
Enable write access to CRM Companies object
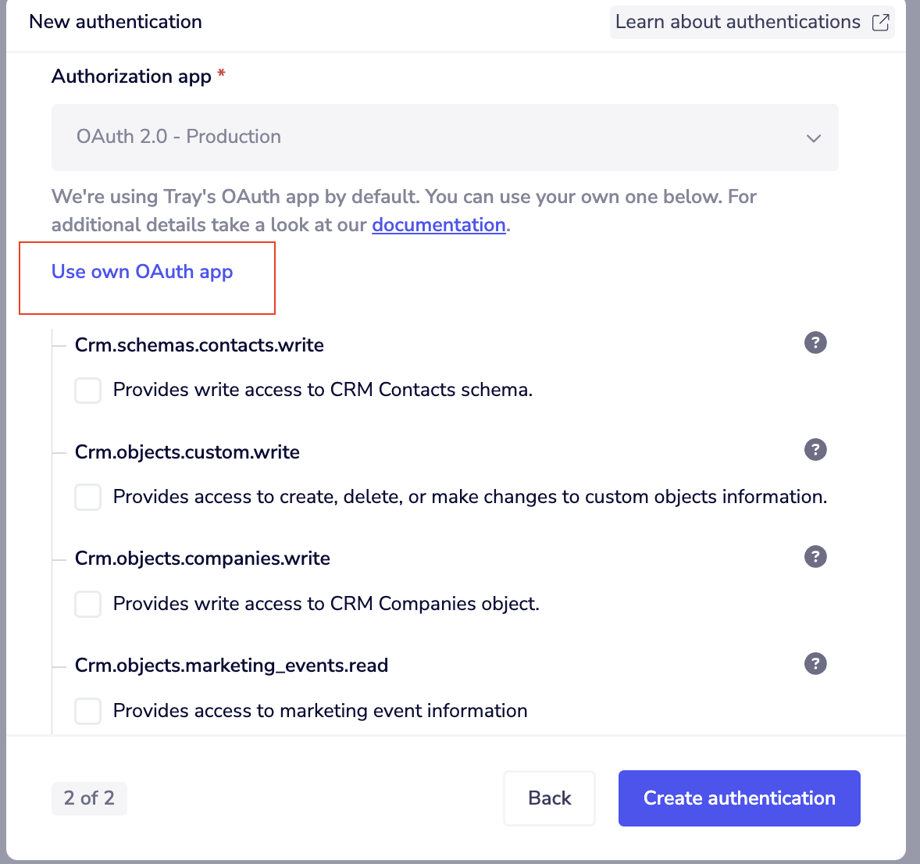click(x=87, y=604)
